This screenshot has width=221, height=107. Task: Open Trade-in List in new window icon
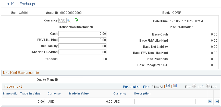click(x=168, y=86)
